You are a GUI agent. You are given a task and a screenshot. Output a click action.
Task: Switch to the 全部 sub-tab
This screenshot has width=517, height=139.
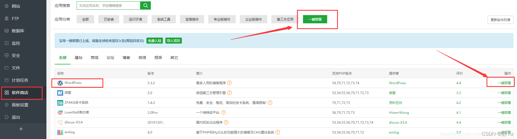pyautogui.click(x=63, y=58)
